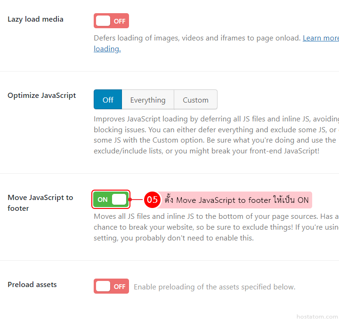Click the white knob on green ON switch
The height and width of the screenshot is (320, 339).
(x=119, y=199)
